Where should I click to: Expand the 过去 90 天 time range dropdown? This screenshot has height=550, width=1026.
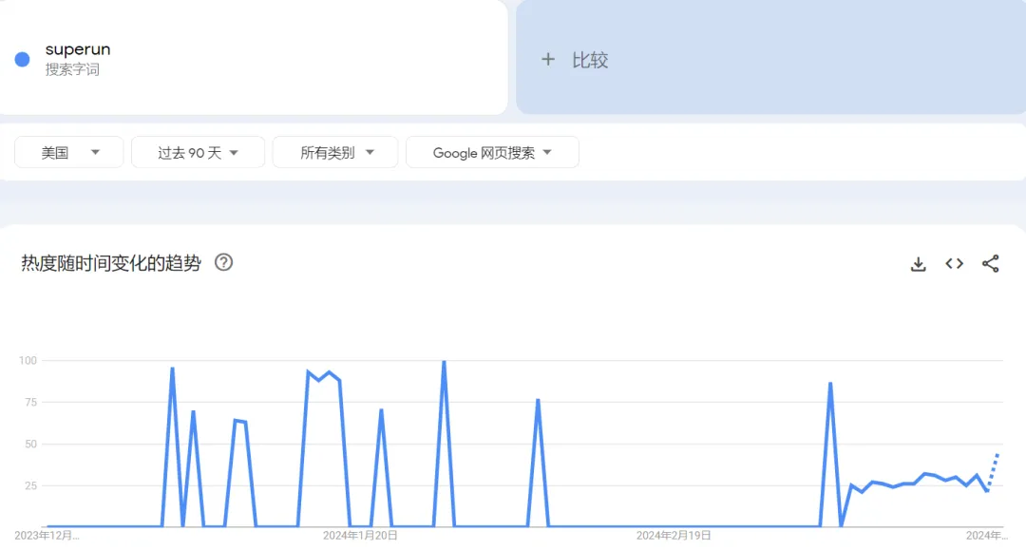click(198, 153)
